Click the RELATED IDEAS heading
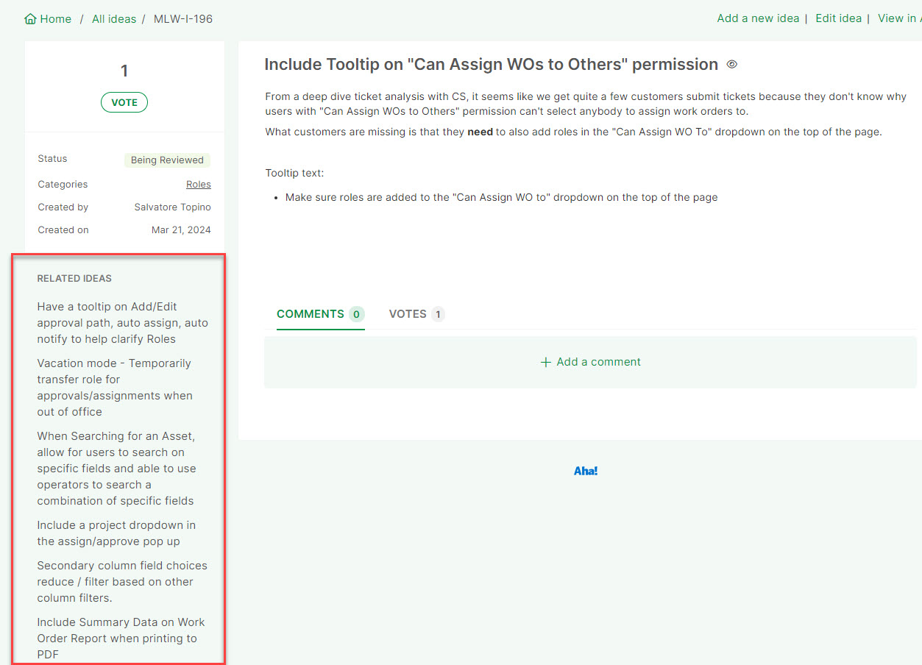The width and height of the screenshot is (922, 665). [74, 279]
